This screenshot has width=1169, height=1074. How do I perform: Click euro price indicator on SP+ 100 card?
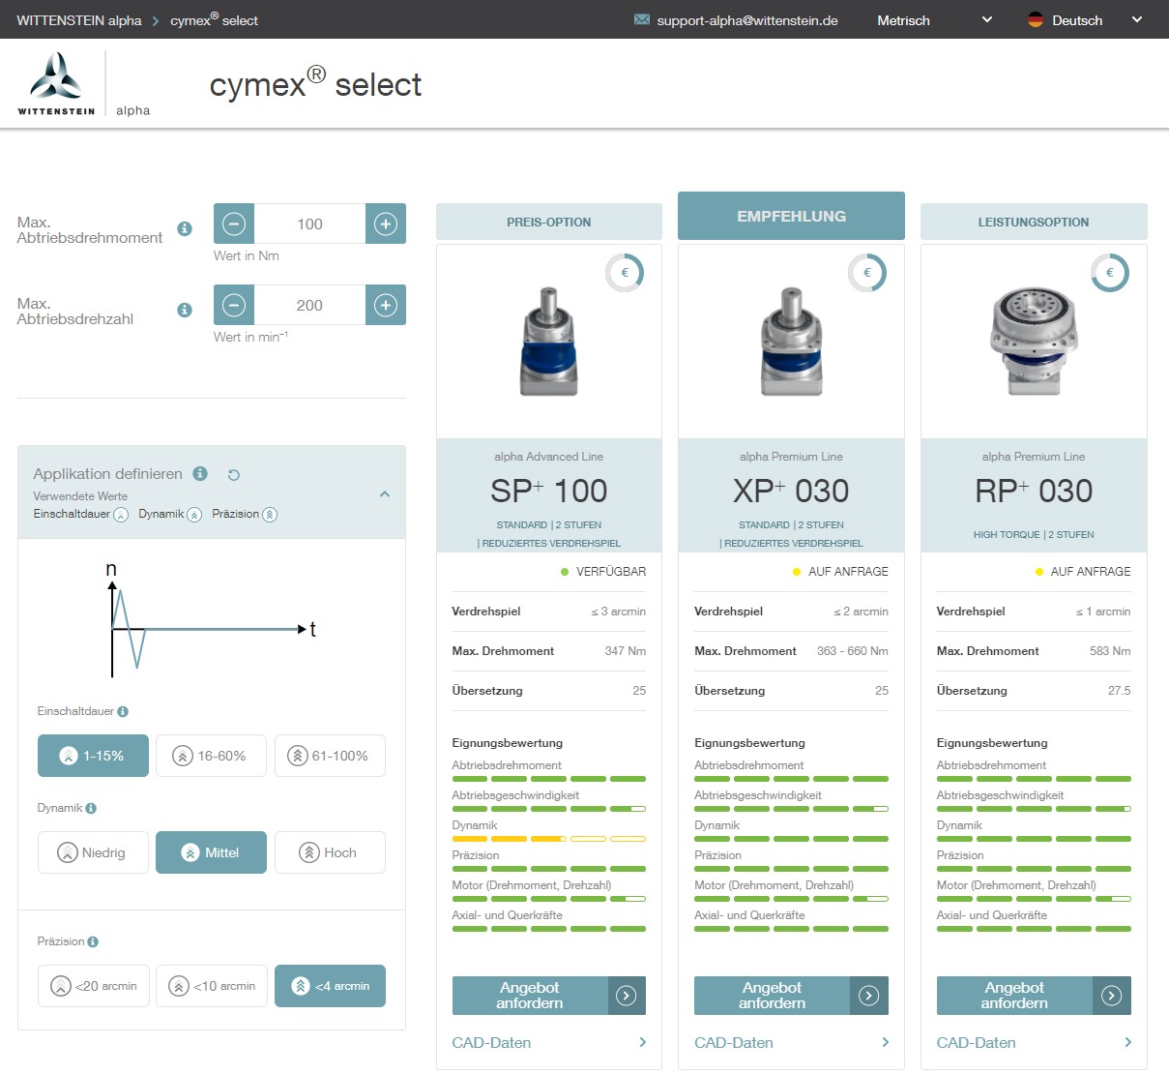pyautogui.click(x=625, y=273)
